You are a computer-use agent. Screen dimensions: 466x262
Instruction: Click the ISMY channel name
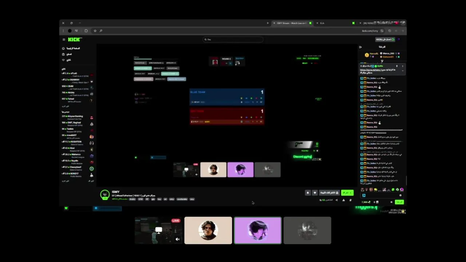[116, 192]
